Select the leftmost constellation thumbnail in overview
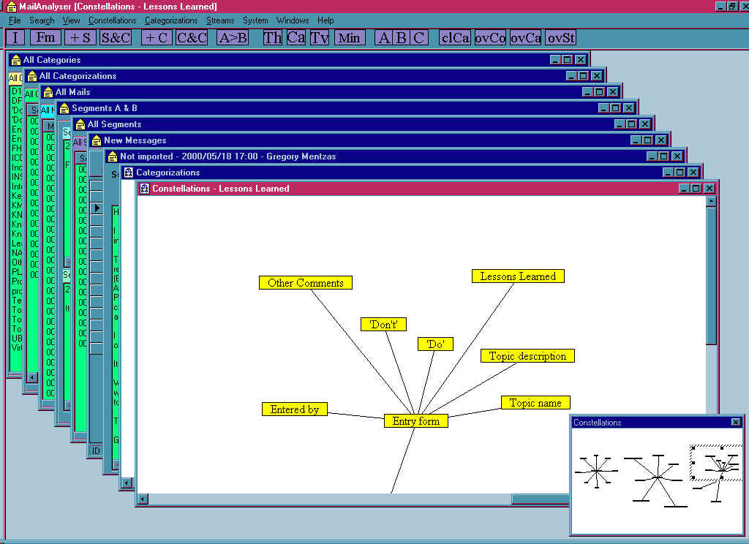The height and width of the screenshot is (544, 749). coord(596,470)
